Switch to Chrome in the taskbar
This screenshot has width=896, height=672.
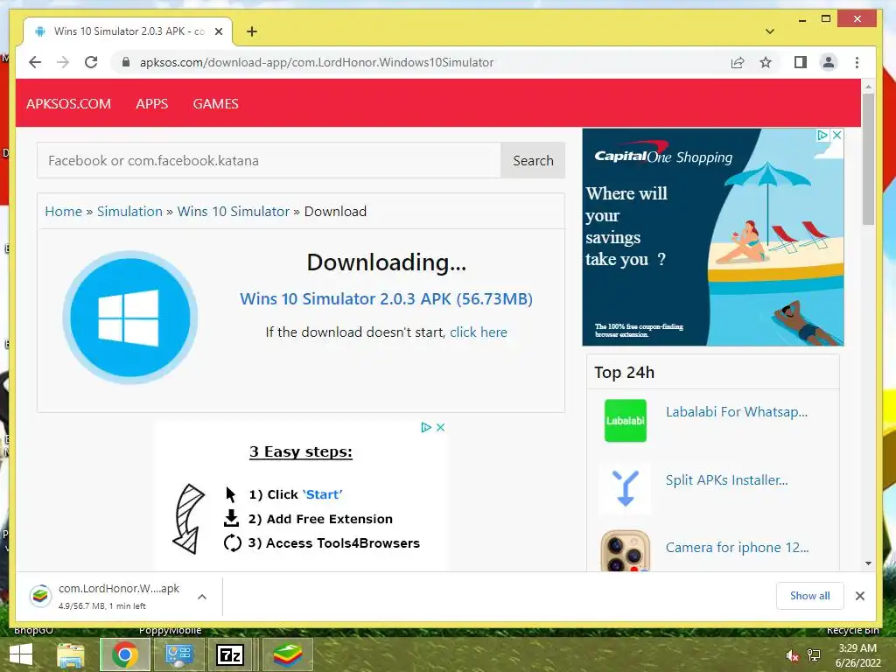point(124,654)
